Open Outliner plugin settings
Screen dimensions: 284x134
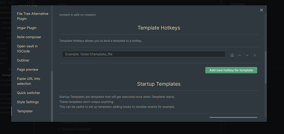click(x=23, y=60)
